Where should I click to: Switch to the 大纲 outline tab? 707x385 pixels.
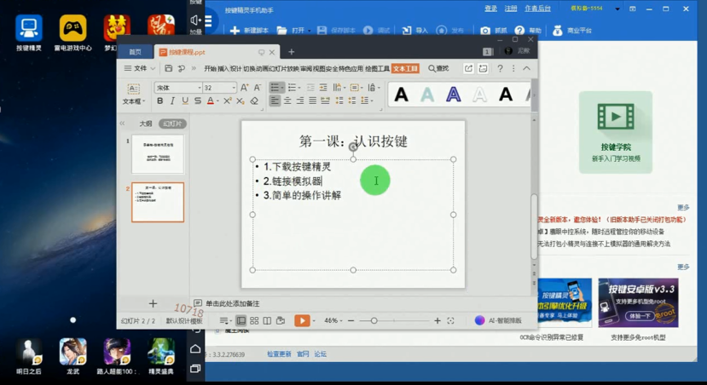coord(146,124)
